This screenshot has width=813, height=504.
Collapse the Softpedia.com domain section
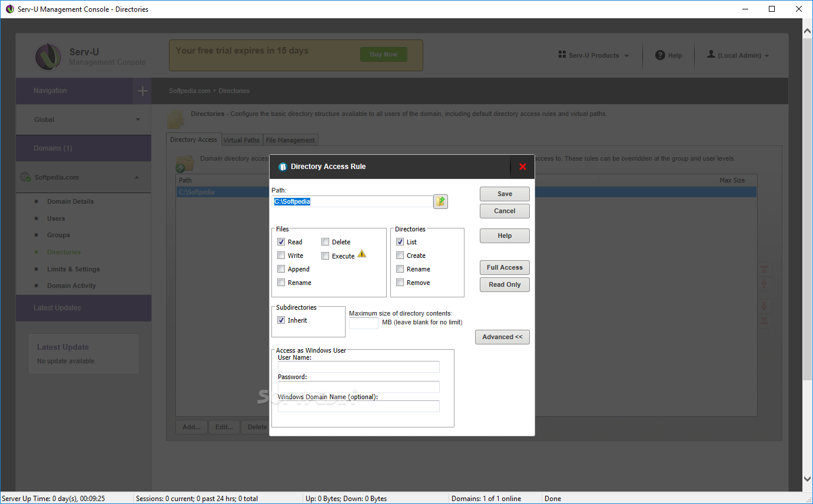tap(84, 177)
